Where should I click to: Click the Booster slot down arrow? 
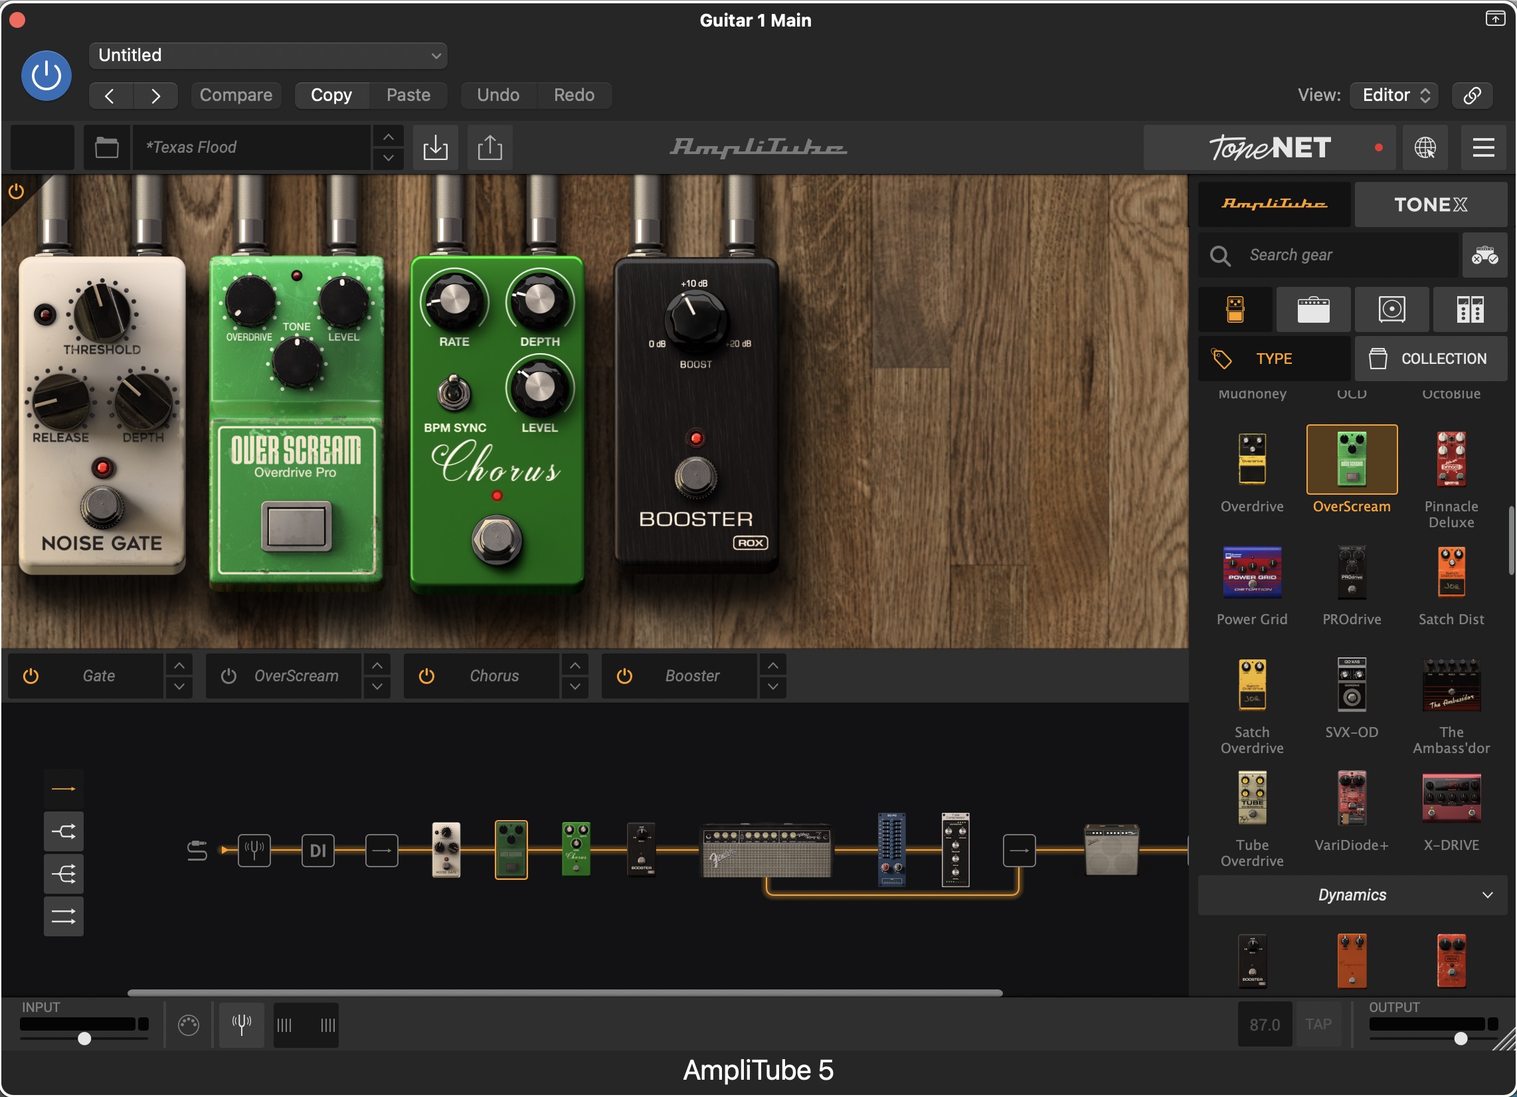[x=773, y=687]
